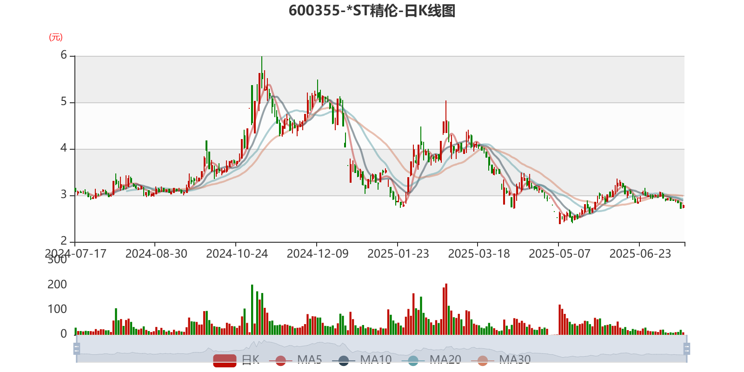Click the price axis label 4
Image resolution: width=744 pixels, height=372 pixels.
pyautogui.click(x=64, y=148)
